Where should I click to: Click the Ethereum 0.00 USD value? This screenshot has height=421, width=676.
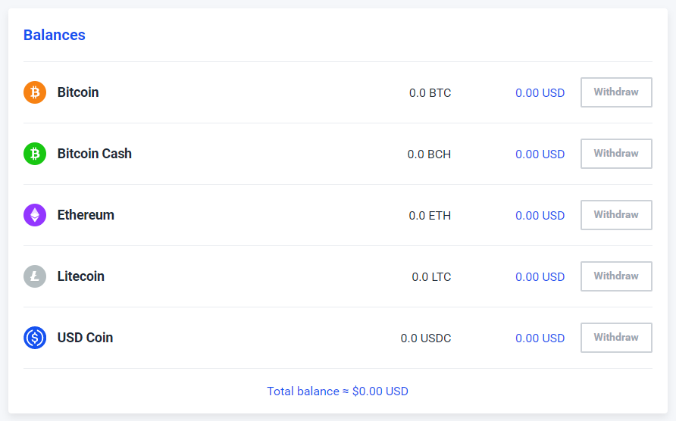pyautogui.click(x=540, y=216)
